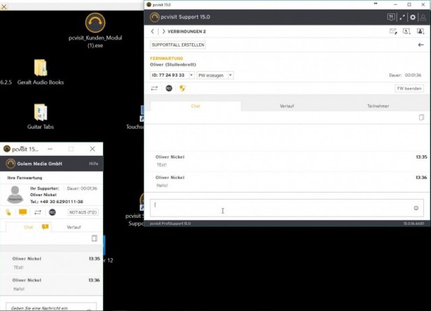The height and width of the screenshot is (311, 431).
Task: Click the pcvisit ProfiSupport 15.0 status text
Action: click(170, 223)
